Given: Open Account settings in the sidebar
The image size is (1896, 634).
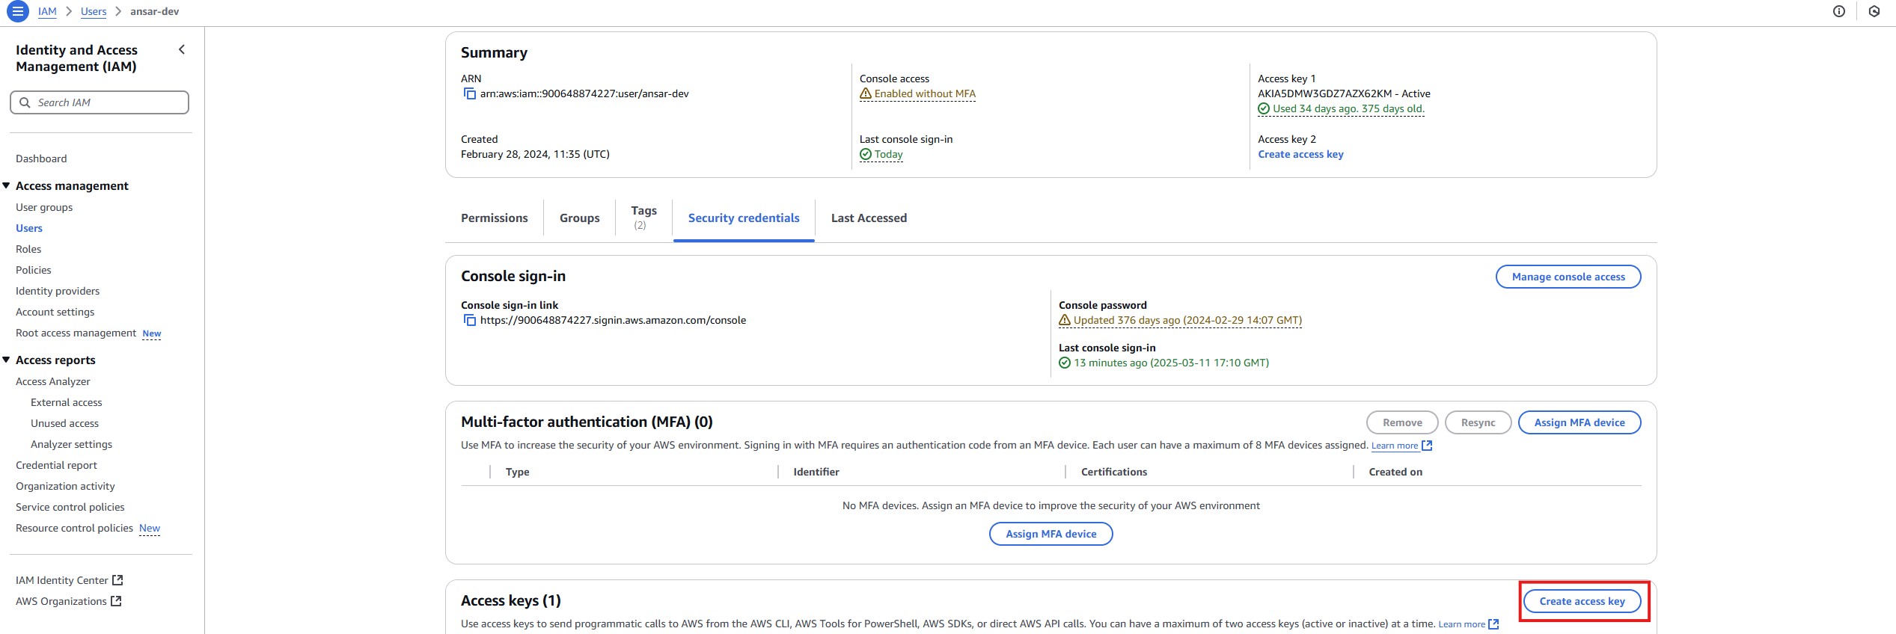Looking at the screenshot, I should point(55,312).
